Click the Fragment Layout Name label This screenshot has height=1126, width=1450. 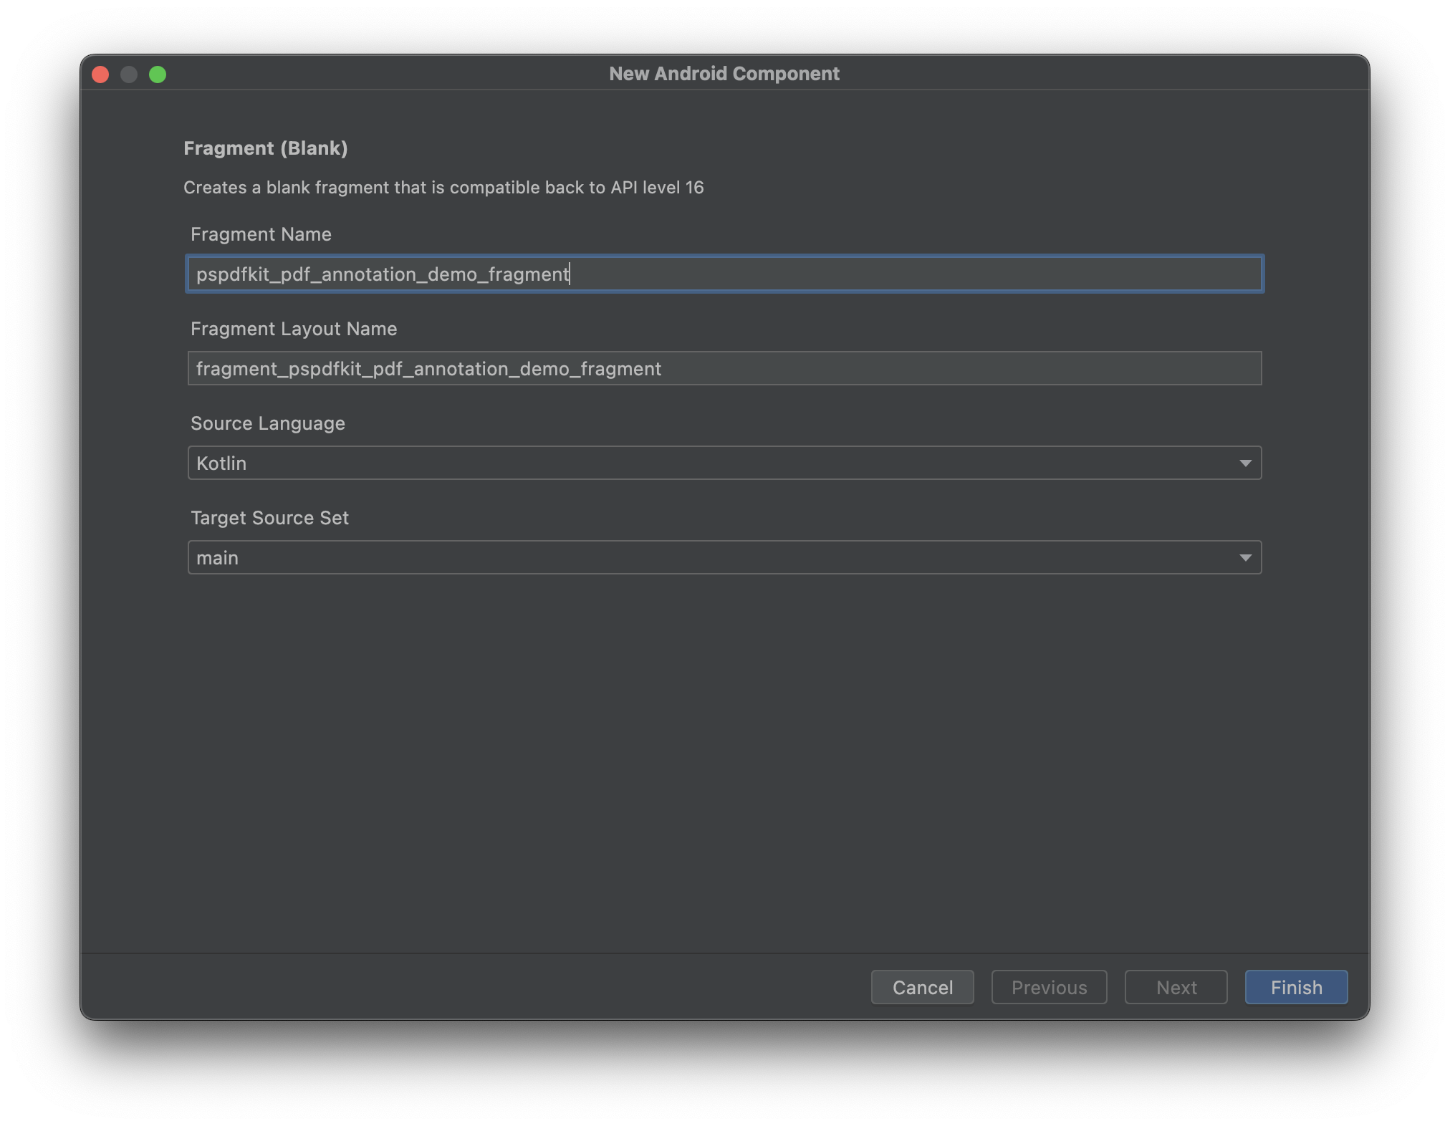click(294, 329)
